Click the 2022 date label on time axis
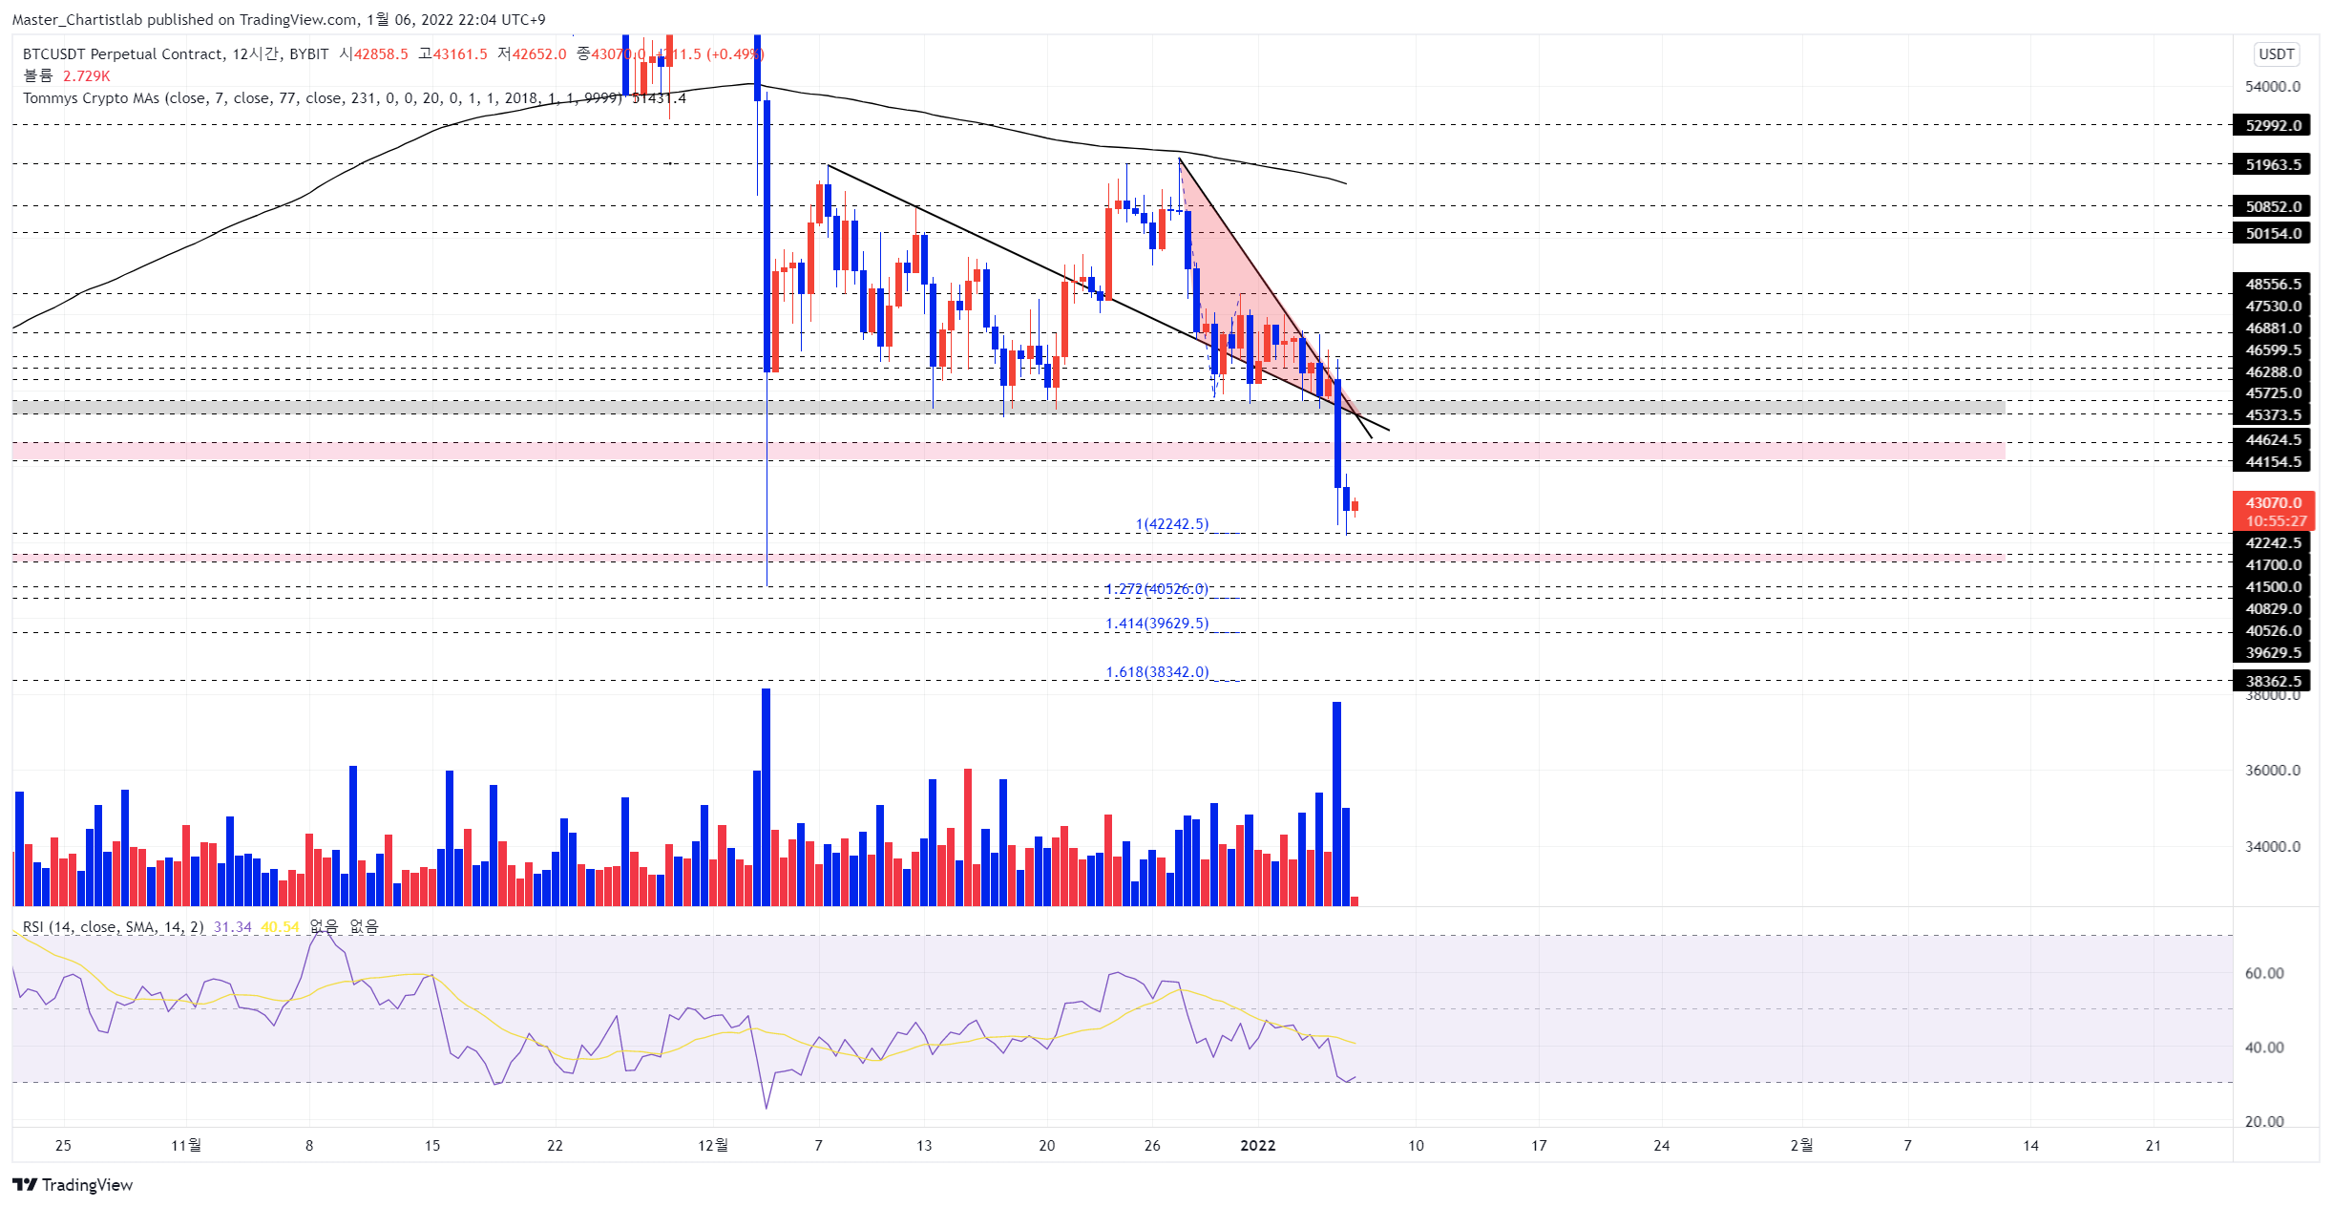Viewport: 2332px width, 1207px height. click(x=1257, y=1146)
